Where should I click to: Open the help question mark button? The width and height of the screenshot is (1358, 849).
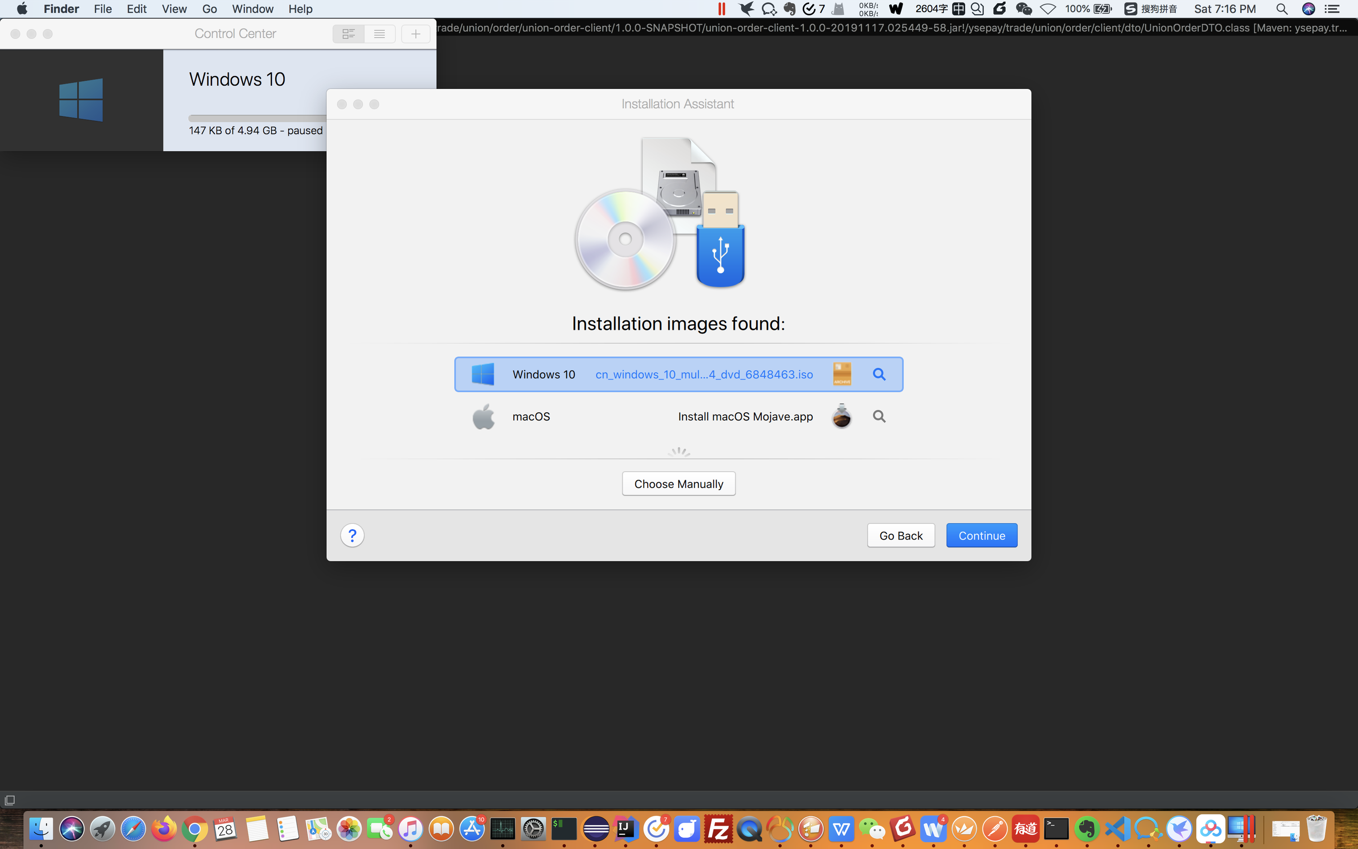pyautogui.click(x=352, y=535)
